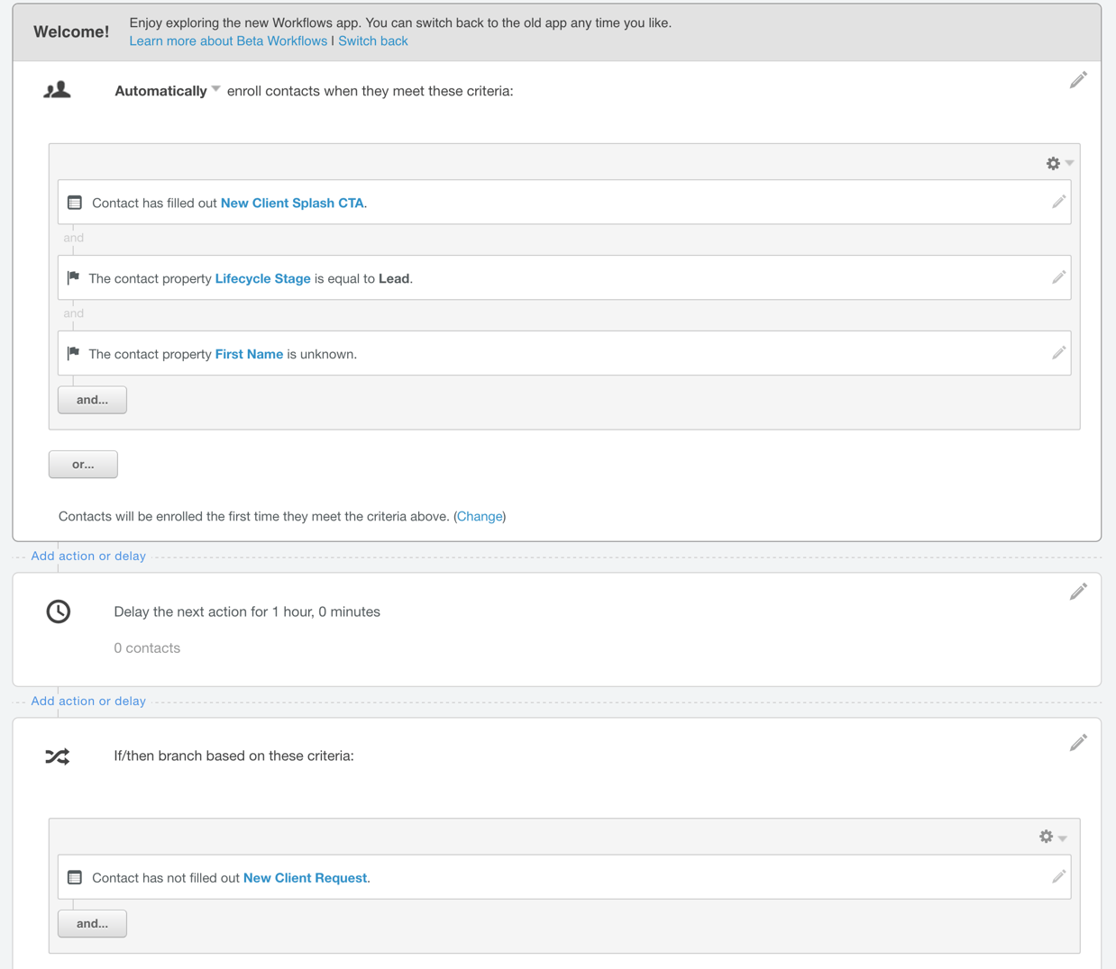This screenshot has width=1116, height=969.
Task: Click or... to add an alternate criteria group
Action: (x=83, y=464)
